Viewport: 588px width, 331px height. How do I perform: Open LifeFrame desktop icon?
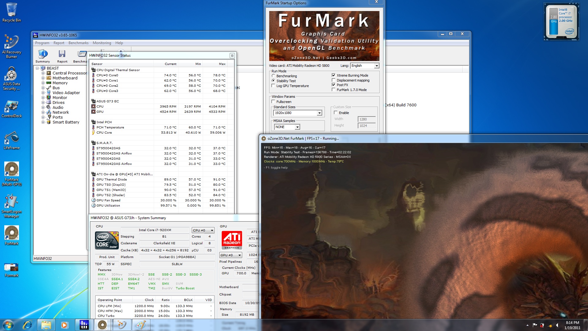click(x=11, y=141)
